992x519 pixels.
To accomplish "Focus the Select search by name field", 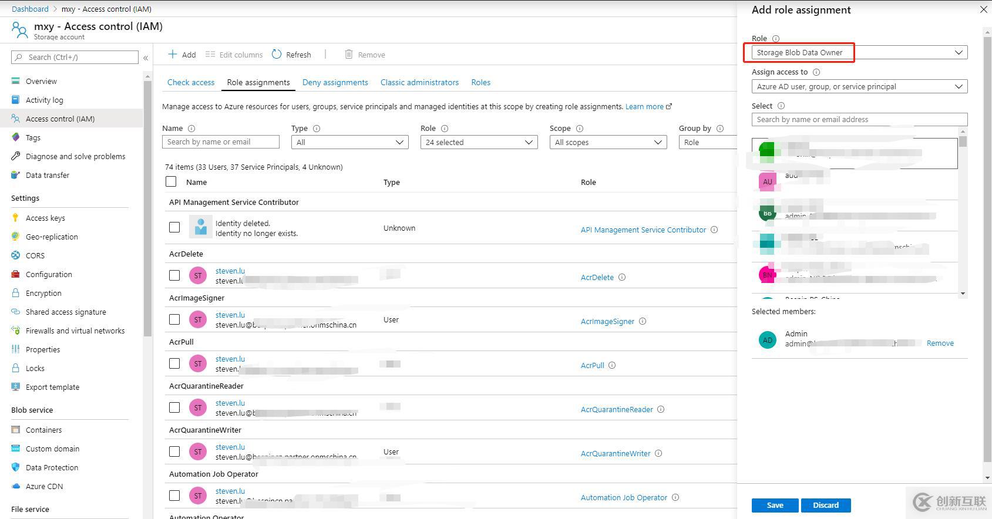I will click(x=859, y=119).
